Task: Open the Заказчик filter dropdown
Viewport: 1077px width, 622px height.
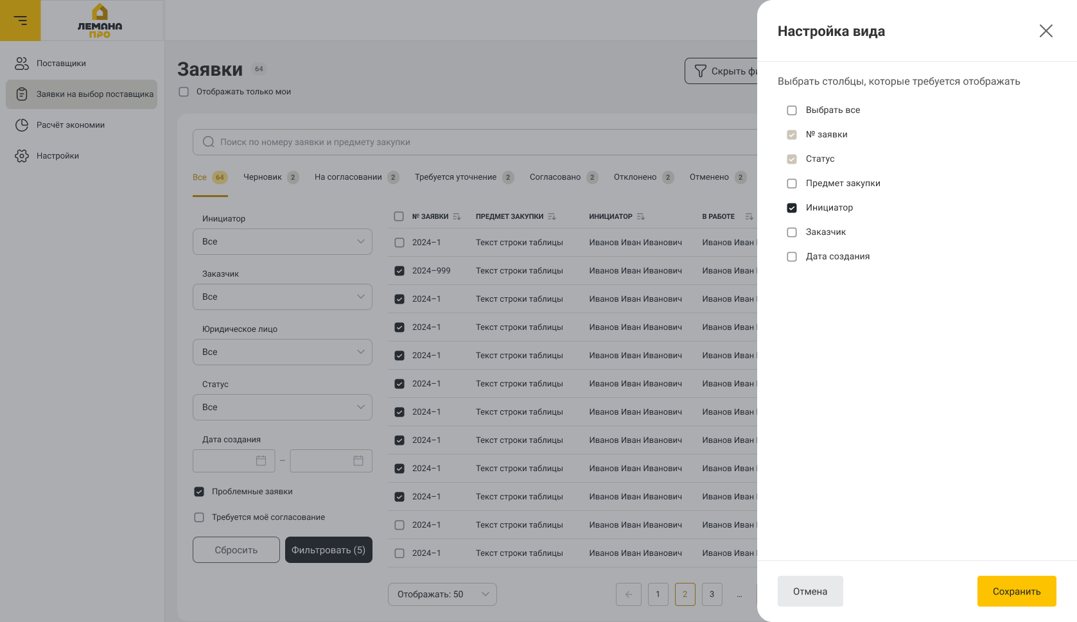Action: click(x=283, y=297)
